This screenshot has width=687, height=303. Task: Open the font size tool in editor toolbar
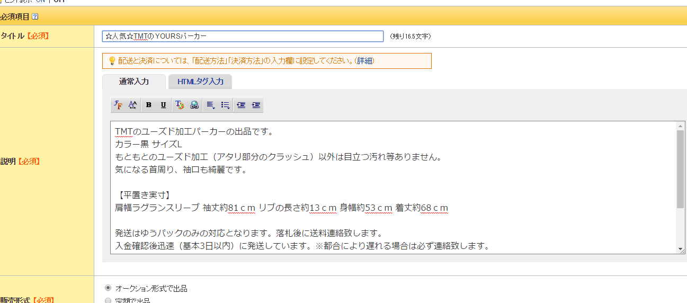(133, 105)
